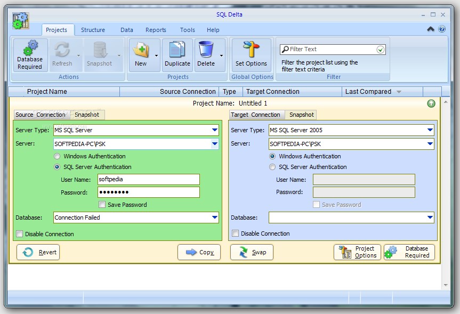Click the Duplicate project icon
Screen dimensions: 460x314
click(177, 49)
